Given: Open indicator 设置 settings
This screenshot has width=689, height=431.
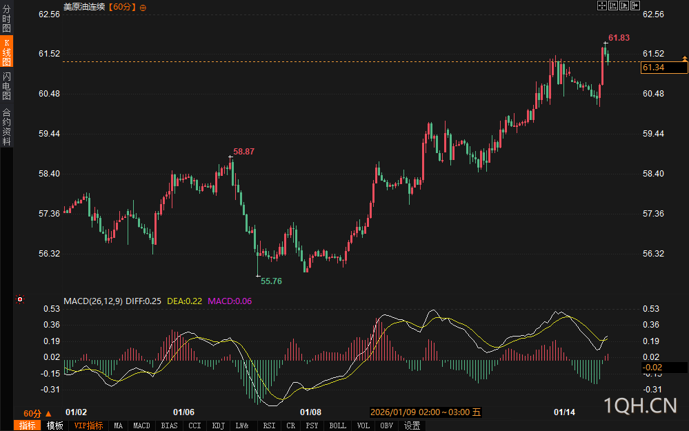Looking at the screenshot, I should [x=412, y=425].
